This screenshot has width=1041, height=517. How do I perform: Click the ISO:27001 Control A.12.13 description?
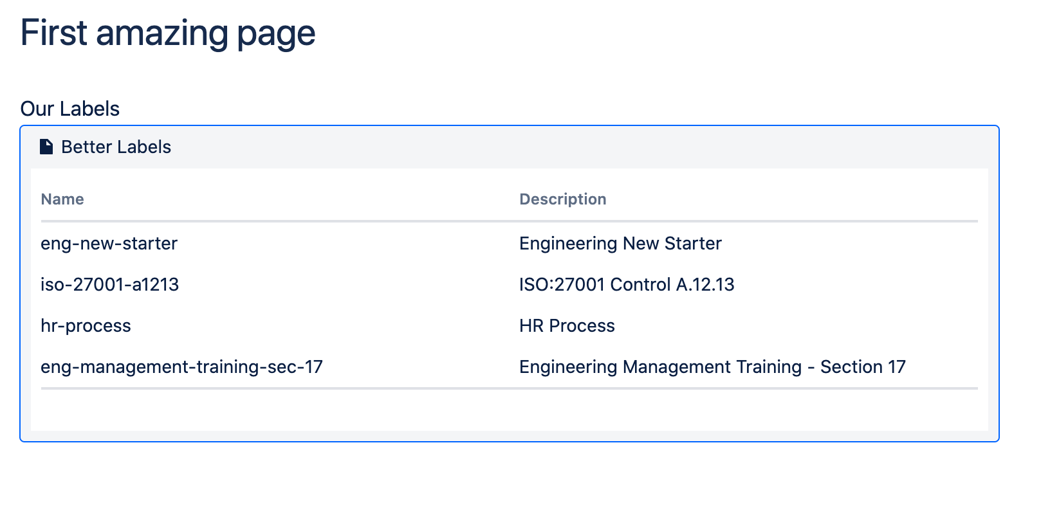627,284
